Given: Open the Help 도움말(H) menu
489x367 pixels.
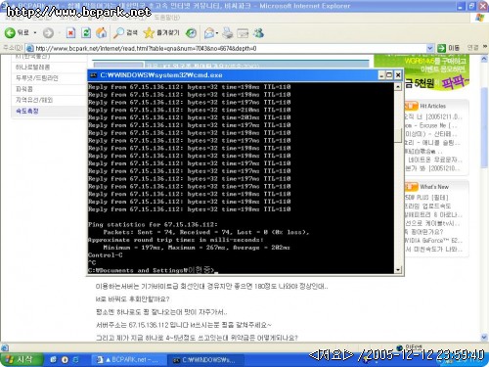Looking at the screenshot, I should click(x=166, y=17).
